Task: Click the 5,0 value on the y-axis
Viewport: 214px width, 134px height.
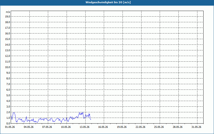Action: coord(8,95)
